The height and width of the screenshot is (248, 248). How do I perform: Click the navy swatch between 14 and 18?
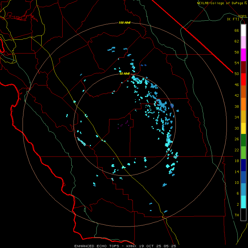tap(243, 165)
